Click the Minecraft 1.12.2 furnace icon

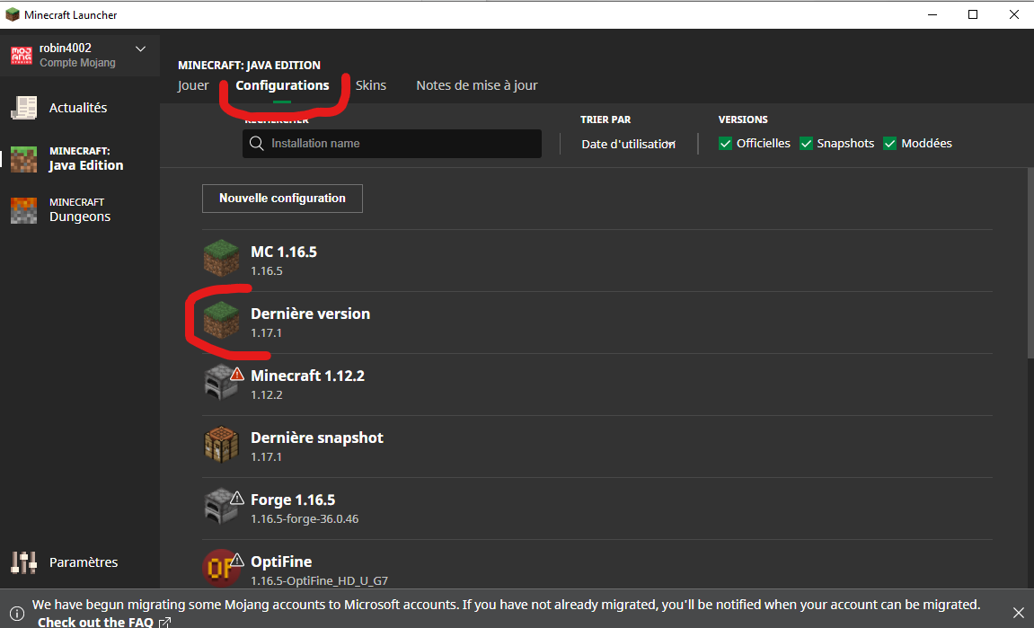pyautogui.click(x=219, y=383)
